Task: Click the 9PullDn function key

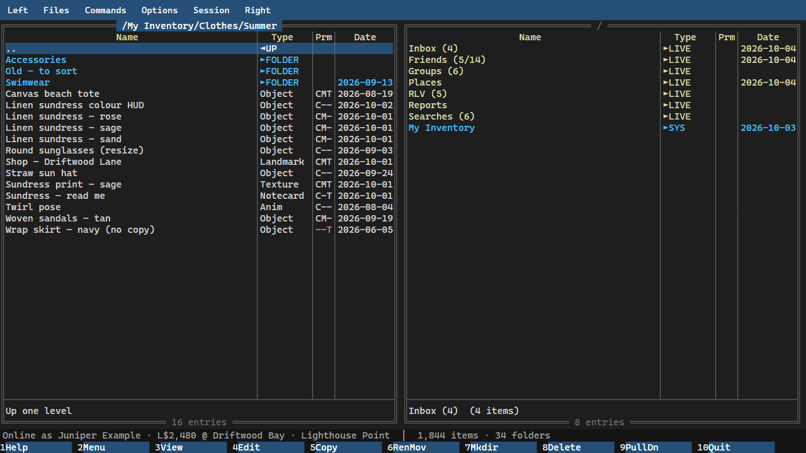Action: coord(656,447)
